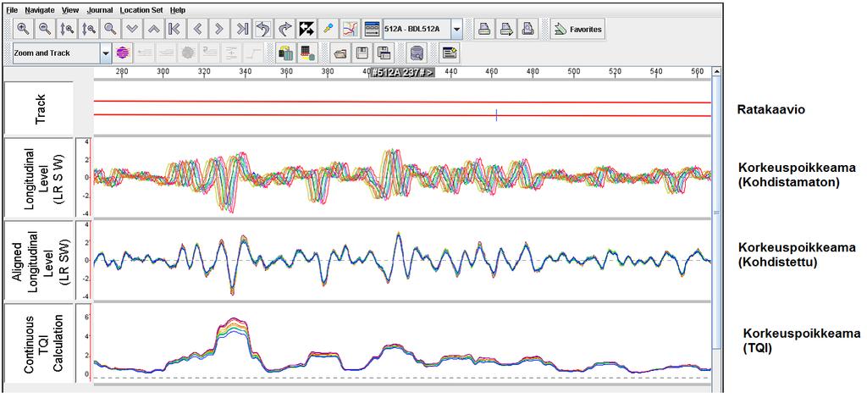Open the Location Set menu

pos(141,10)
